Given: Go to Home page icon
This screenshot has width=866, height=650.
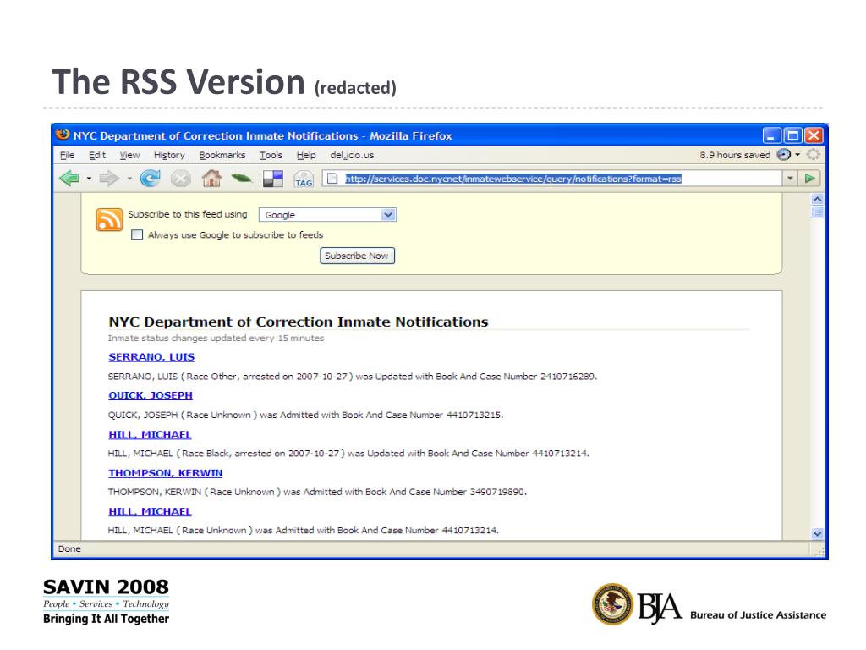Looking at the screenshot, I should 211,179.
